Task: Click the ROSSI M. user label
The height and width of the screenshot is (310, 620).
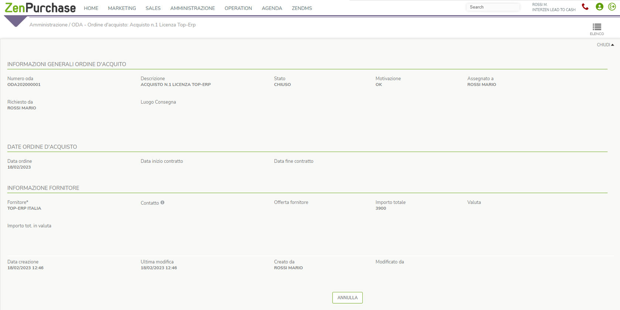Action: point(540,5)
